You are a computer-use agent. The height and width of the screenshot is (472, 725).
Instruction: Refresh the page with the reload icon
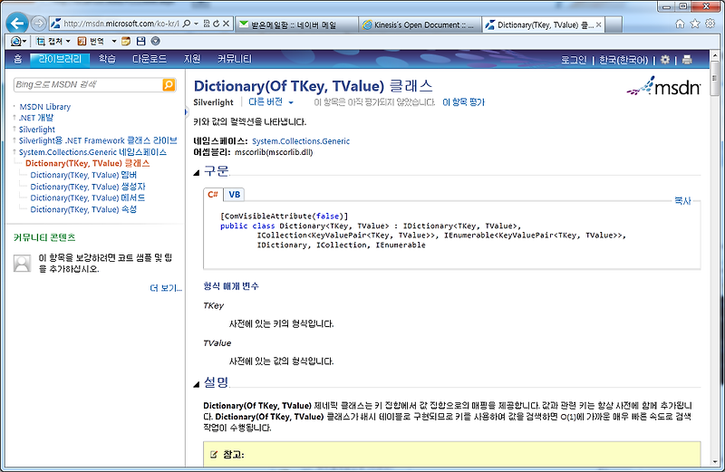(216, 24)
